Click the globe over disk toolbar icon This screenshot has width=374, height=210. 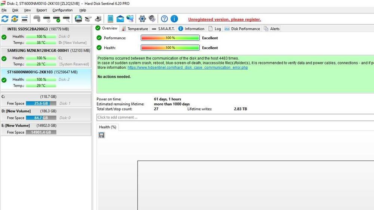click(x=78, y=19)
